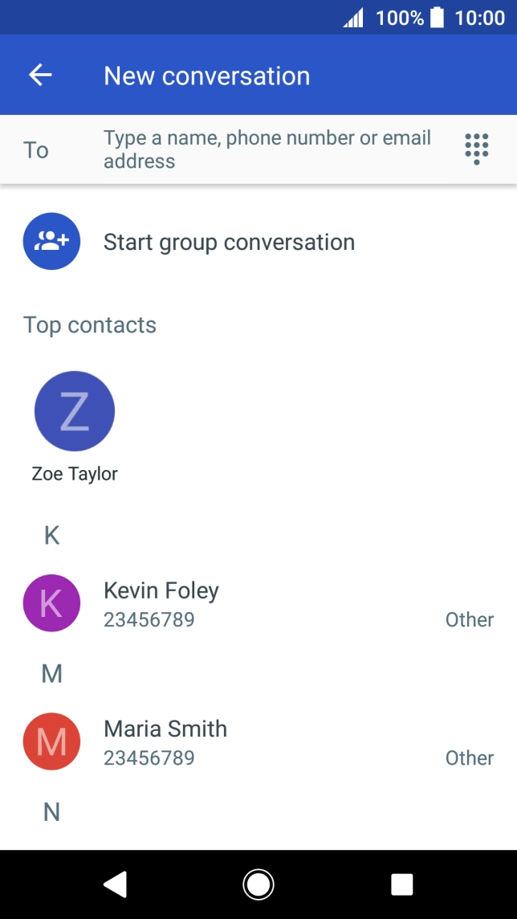The width and height of the screenshot is (517, 919).
Task: Start group conversation
Action: coord(229,243)
